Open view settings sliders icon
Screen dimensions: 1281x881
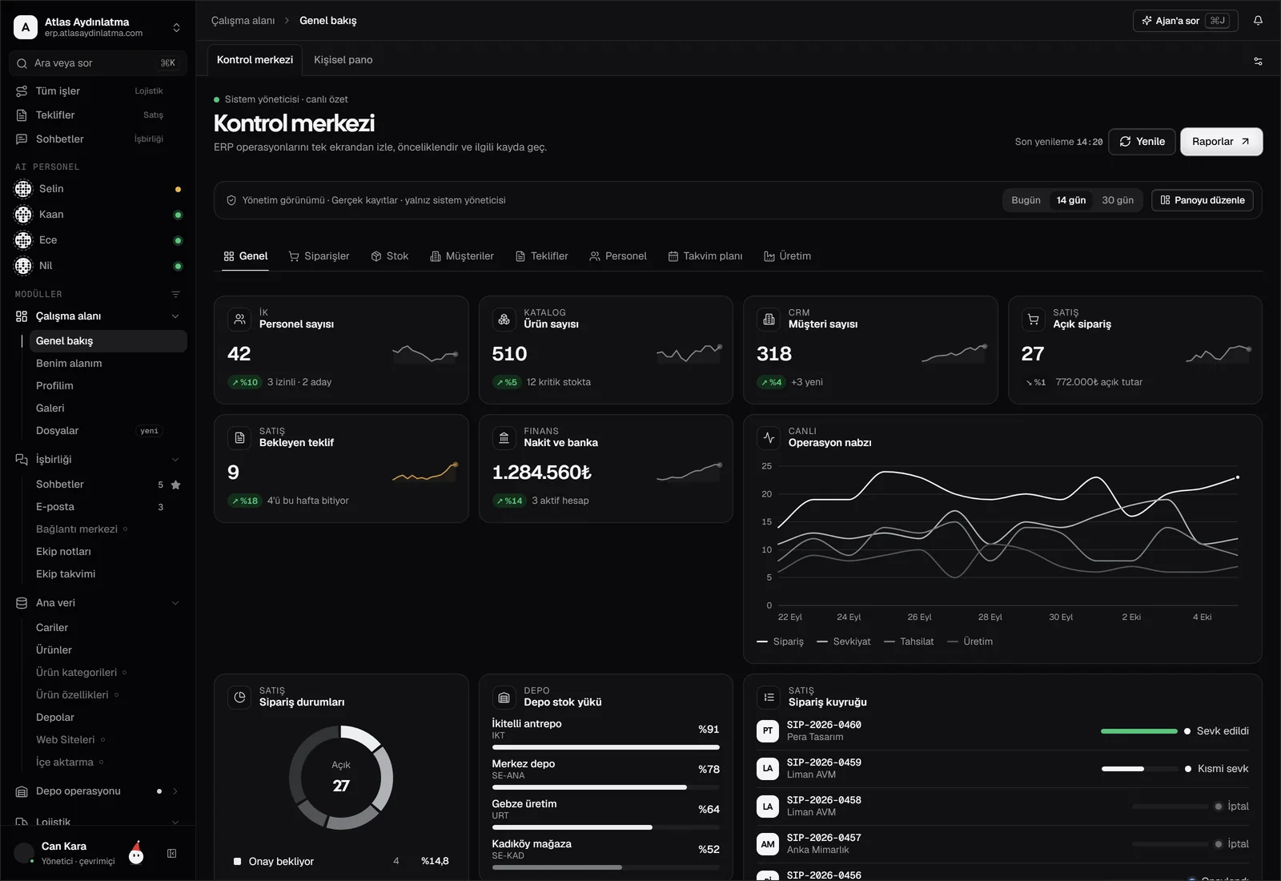click(1258, 61)
